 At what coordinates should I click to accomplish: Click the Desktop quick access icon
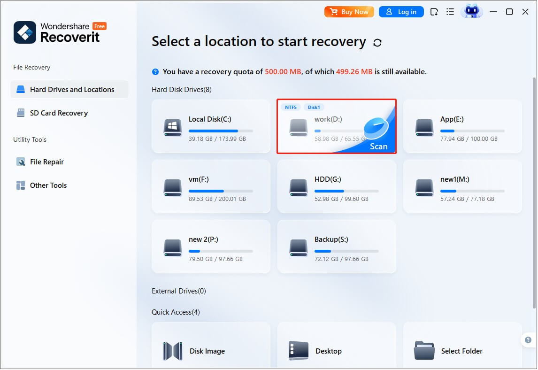tap(299, 351)
